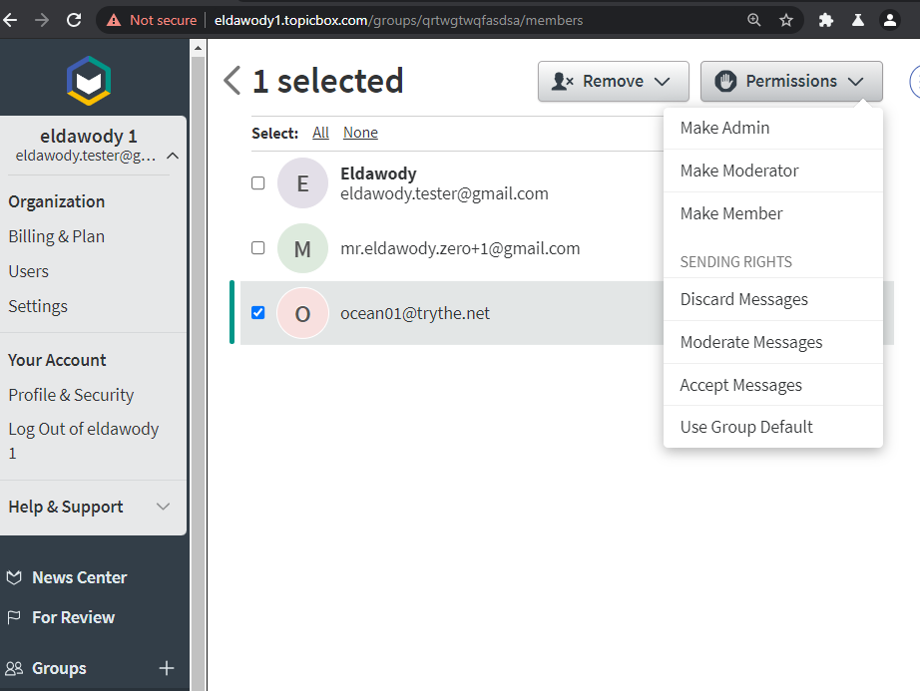Viewport: 920px width, 691px height.
Task: Open Groups section link
Action: [59, 668]
